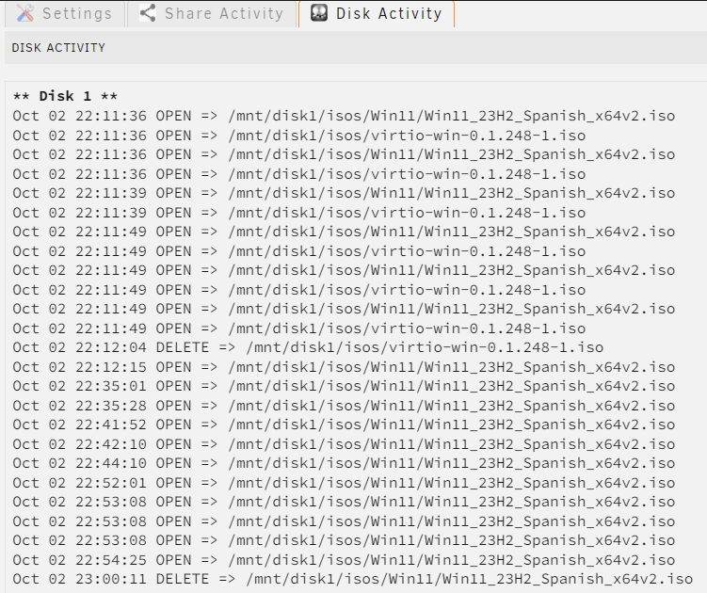Select the first 22:11:36 Win11 OPEN entry
Viewport: 707px width, 593px height.
click(x=344, y=116)
